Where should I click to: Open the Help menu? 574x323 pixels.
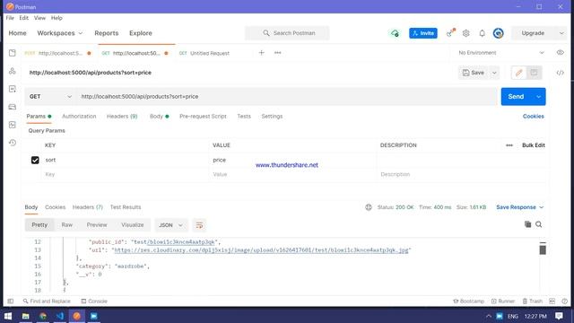(x=57, y=18)
